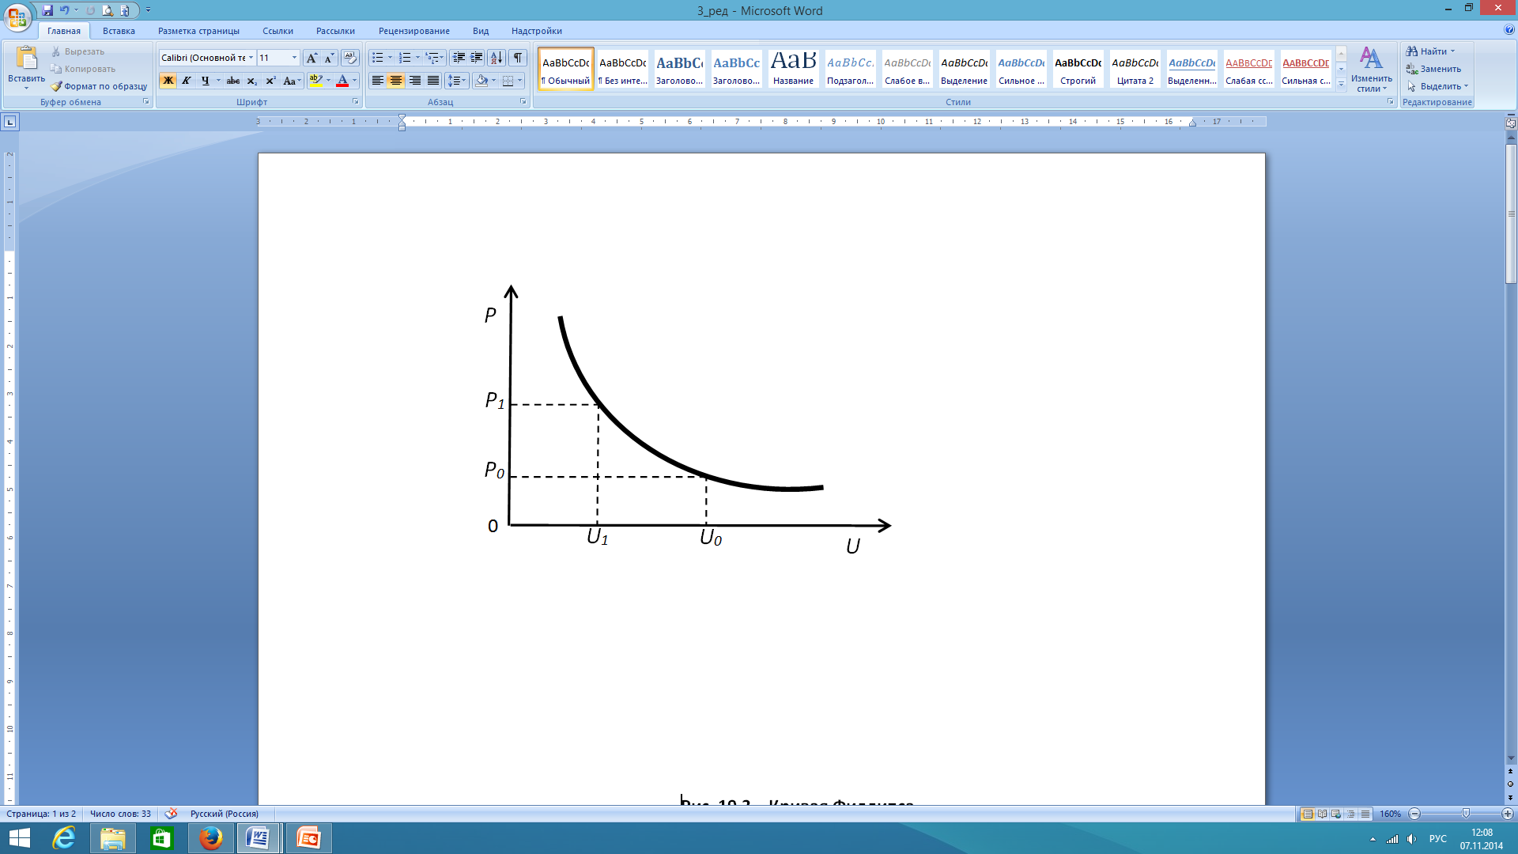Toggle Underline (Ч) formatting

coord(205,81)
